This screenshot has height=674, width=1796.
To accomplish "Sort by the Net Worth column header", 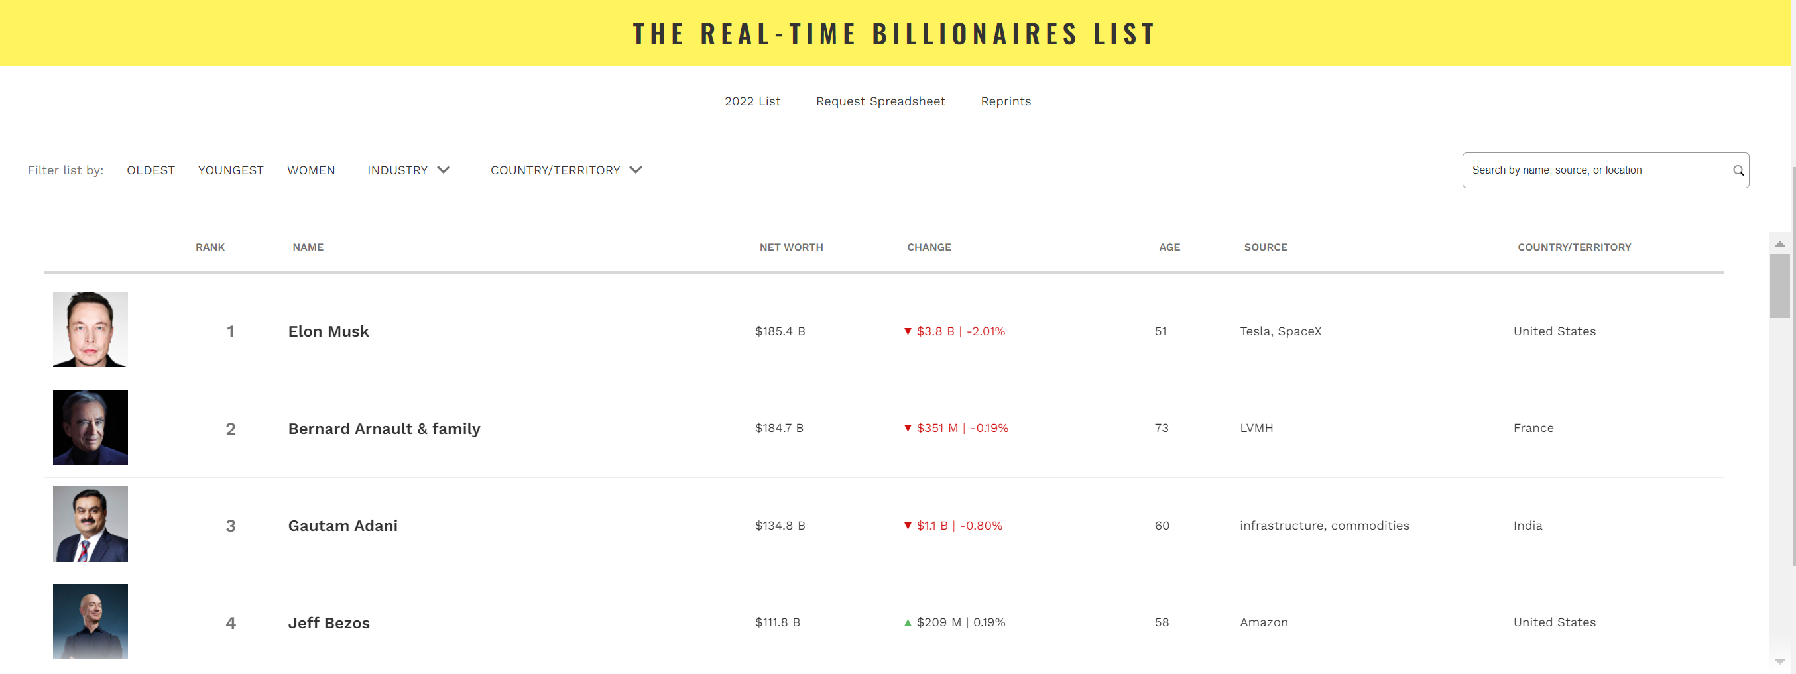I will click(792, 247).
